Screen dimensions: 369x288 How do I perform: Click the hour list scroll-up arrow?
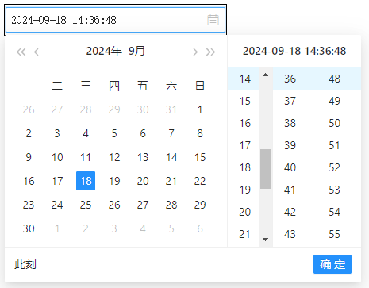[266, 75]
